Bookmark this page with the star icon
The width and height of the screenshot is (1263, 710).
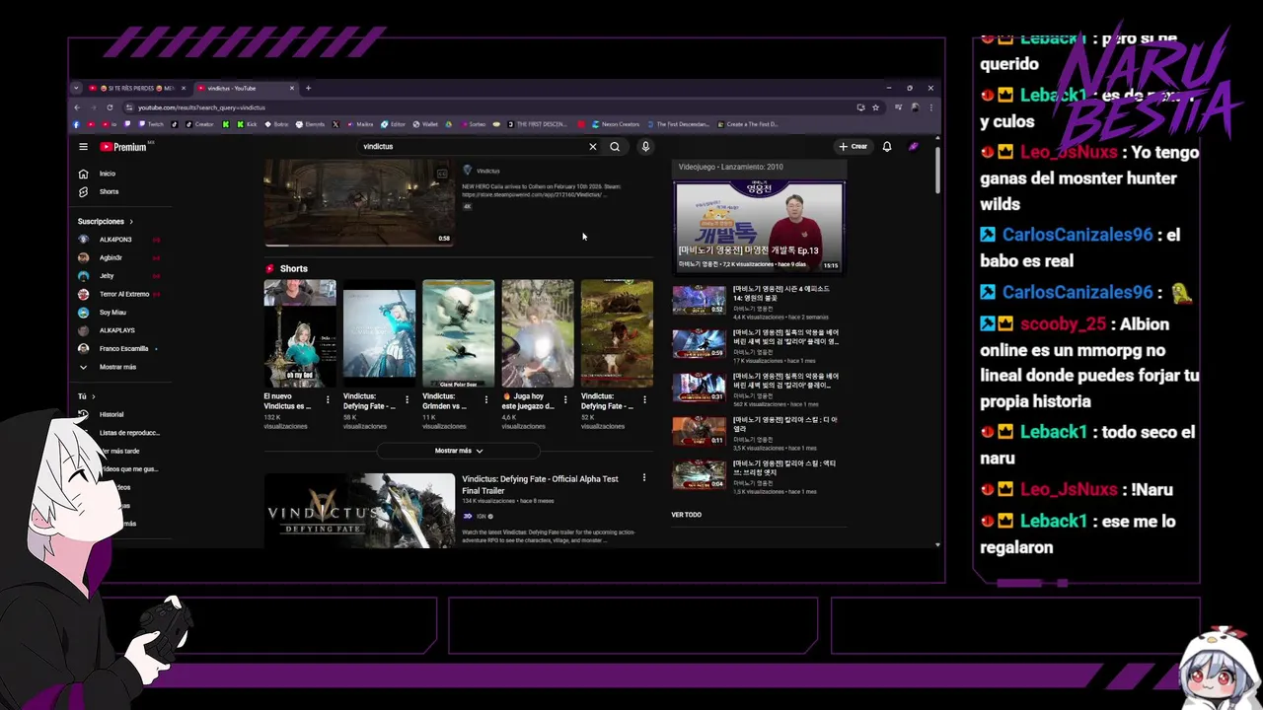pyautogui.click(x=875, y=106)
